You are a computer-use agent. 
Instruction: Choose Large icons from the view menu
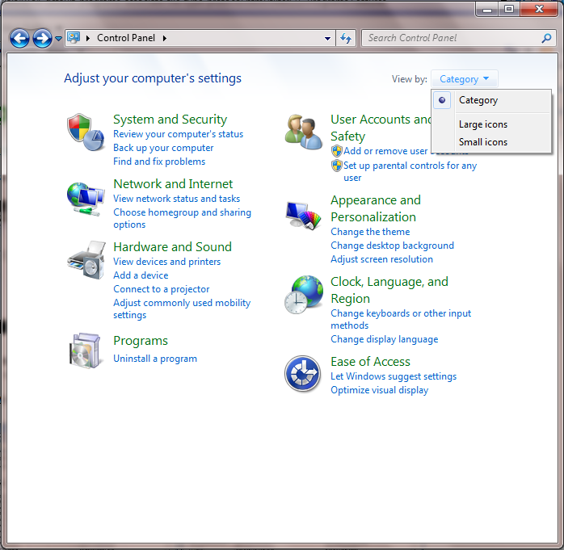482,124
